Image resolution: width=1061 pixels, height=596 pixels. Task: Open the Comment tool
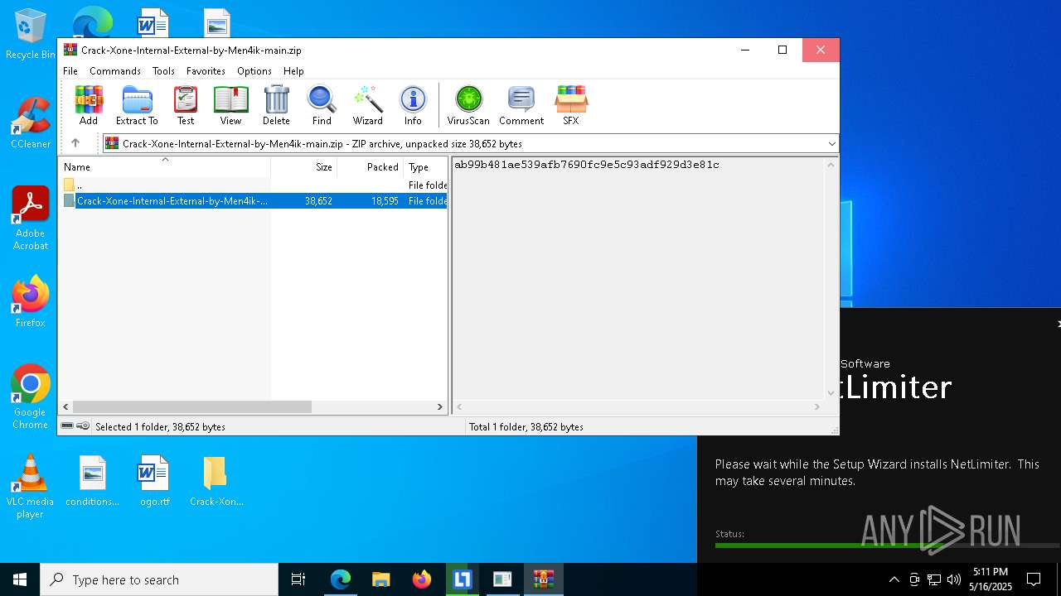click(x=521, y=105)
